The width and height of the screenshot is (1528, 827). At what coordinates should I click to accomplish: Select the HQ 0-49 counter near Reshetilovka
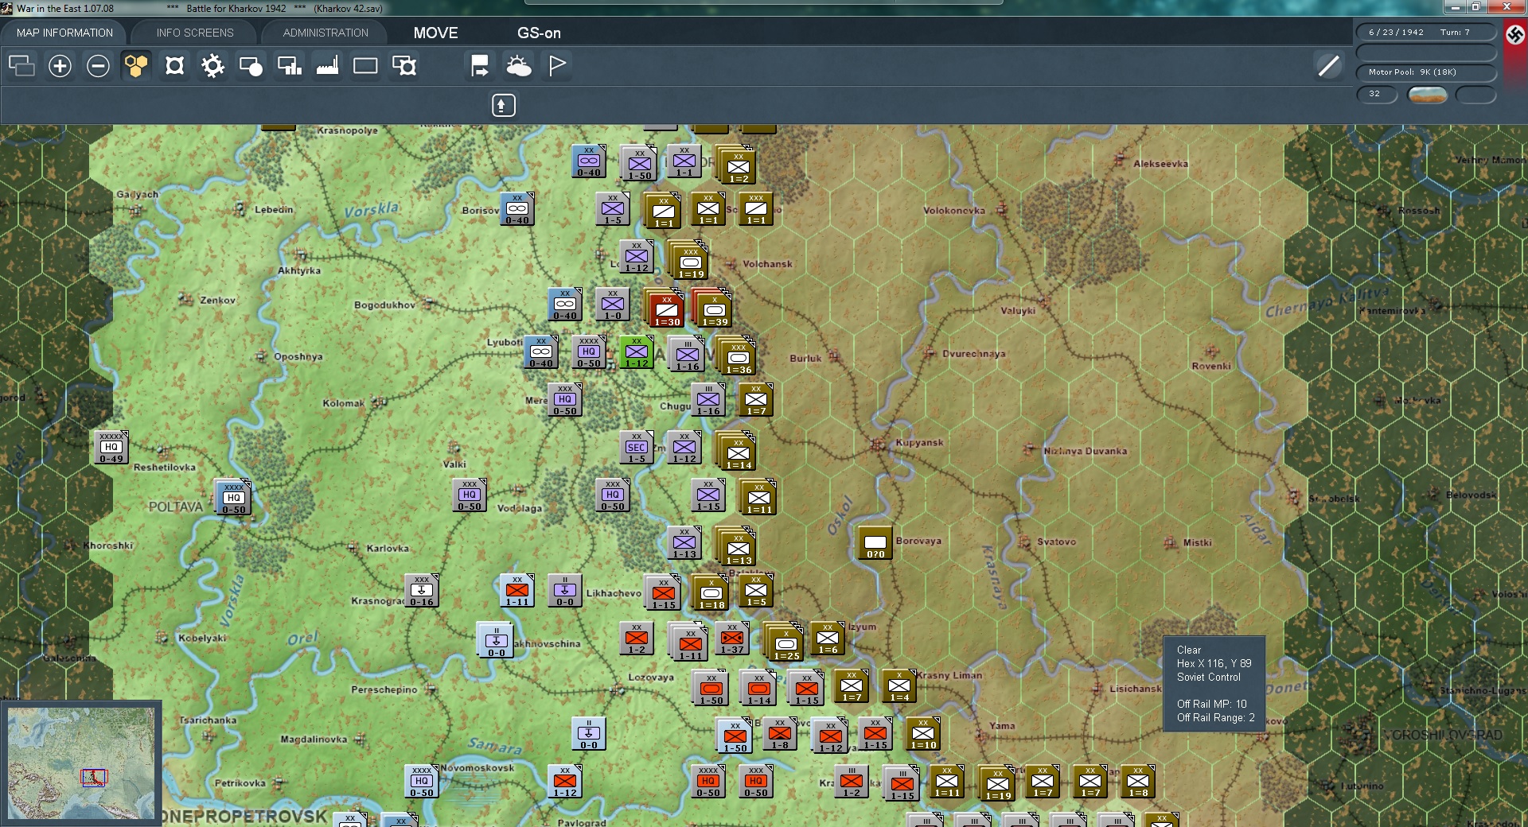coord(111,448)
